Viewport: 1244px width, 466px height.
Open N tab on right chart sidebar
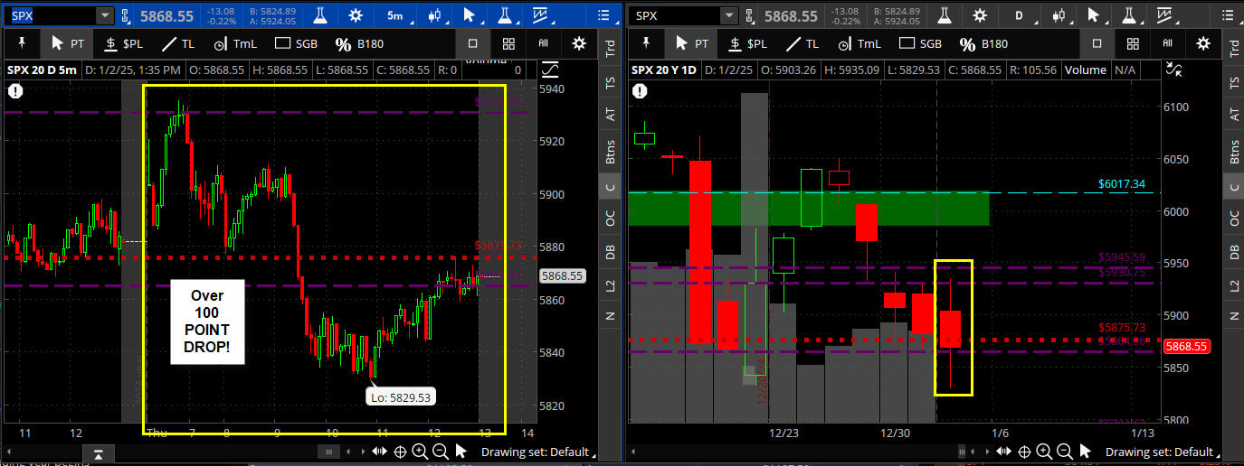point(1235,315)
